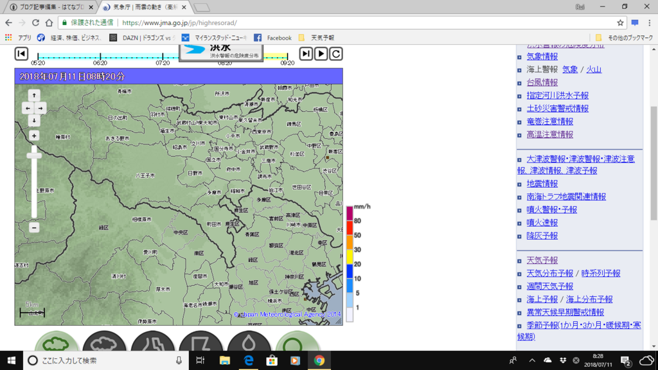Select the 気象庁 雨雲の動き tab
Screen dimensions: 658x370
tap(145, 7)
